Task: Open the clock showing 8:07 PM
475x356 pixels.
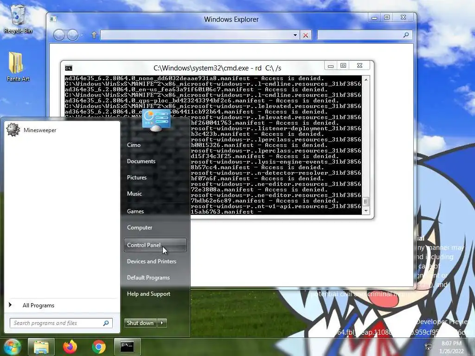Action: pyautogui.click(x=451, y=347)
